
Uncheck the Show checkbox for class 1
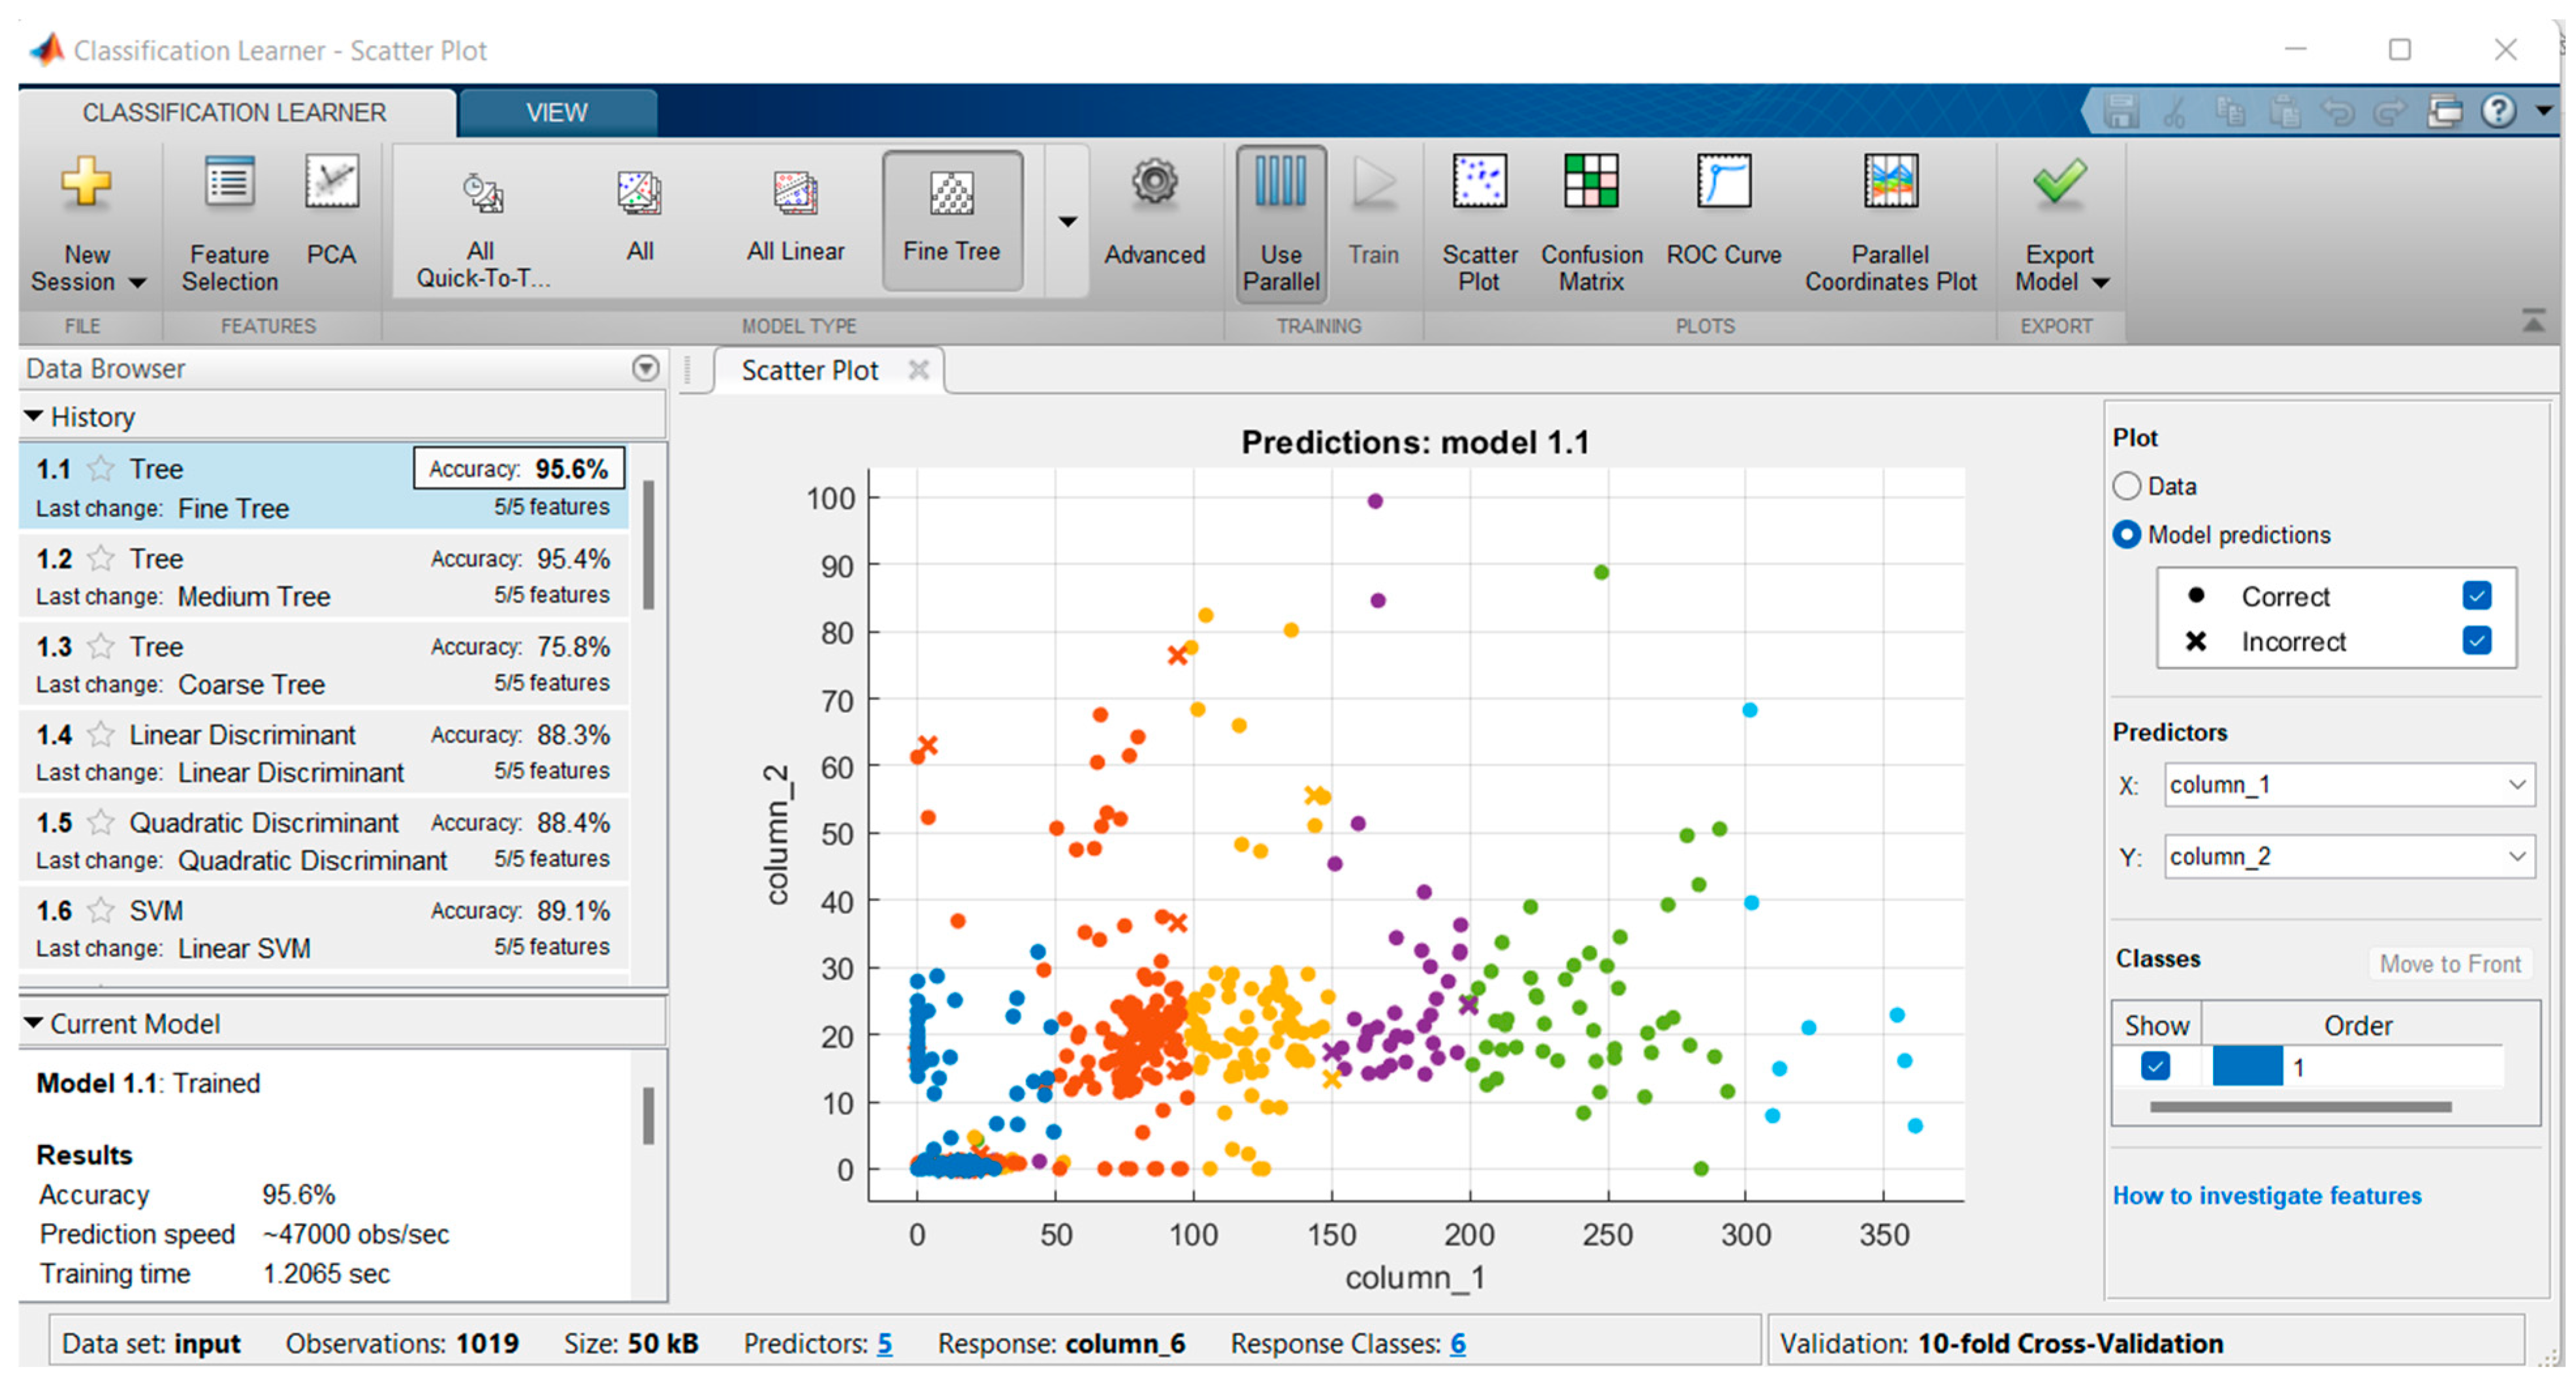click(2155, 1066)
